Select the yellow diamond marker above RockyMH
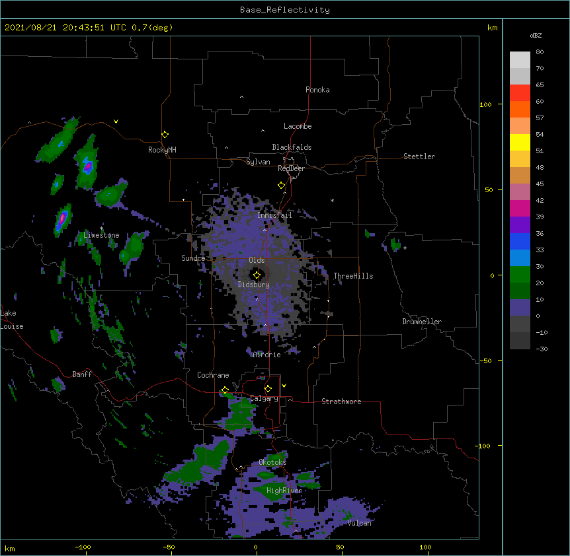The height and width of the screenshot is (556, 570). click(x=165, y=135)
